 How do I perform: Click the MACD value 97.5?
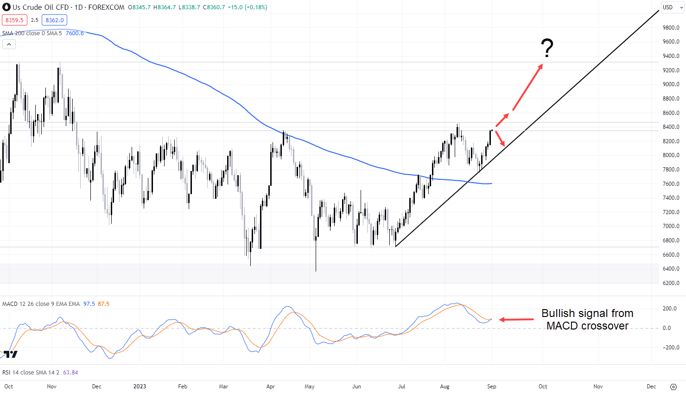coord(89,304)
